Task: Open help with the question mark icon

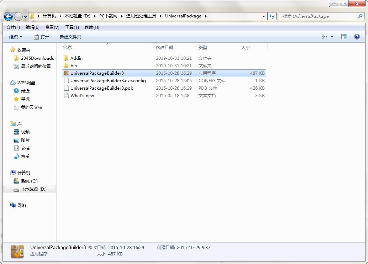Action: (x=357, y=37)
